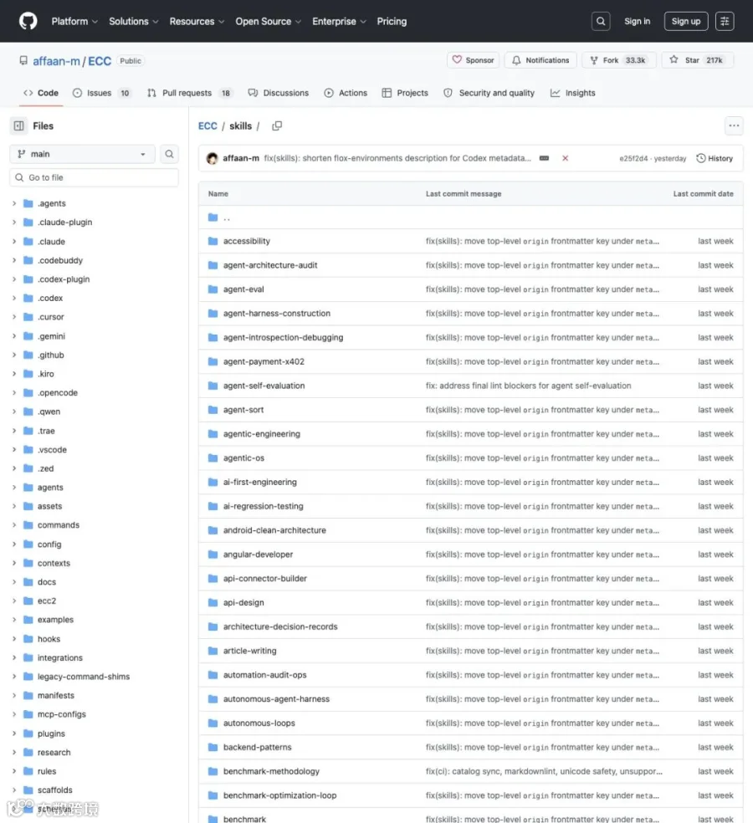Select research folder in file tree
Image resolution: width=753 pixels, height=823 pixels.
[x=54, y=752]
